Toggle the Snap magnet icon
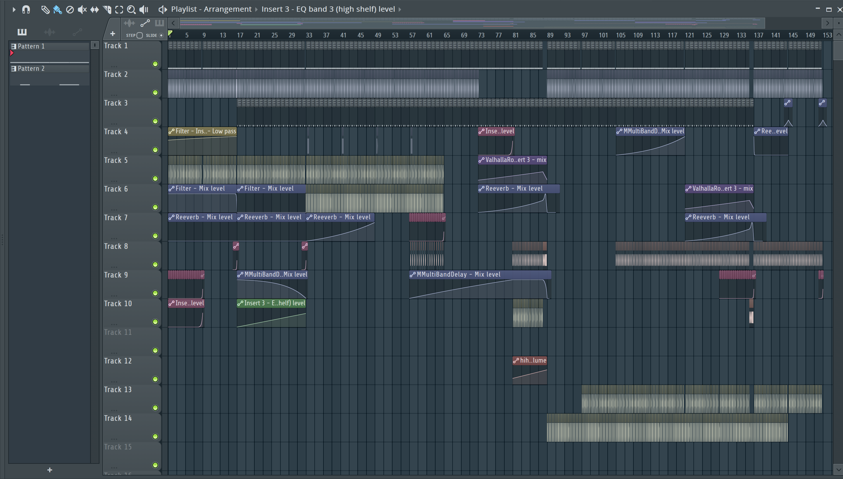Screen dimensions: 843x479 pyautogui.click(x=26, y=10)
